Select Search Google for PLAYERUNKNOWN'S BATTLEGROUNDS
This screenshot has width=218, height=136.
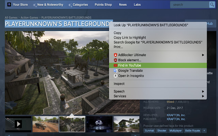point(158,42)
